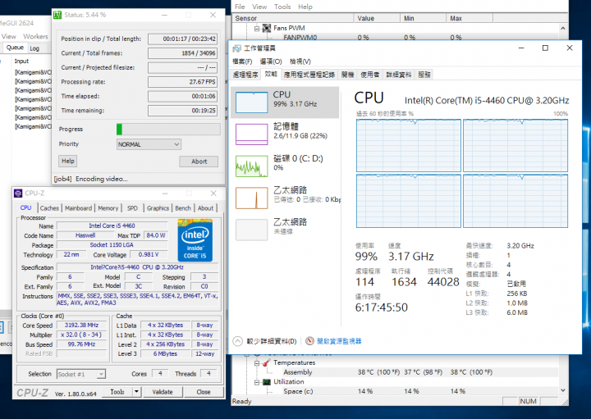Open the 選項(O) menu in Task Manager

[x=271, y=61]
